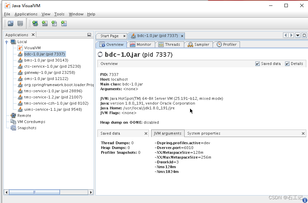This screenshot has width=308, height=203.
Task: Click Add VM Coredump toolbar icon
Action: tap(54, 24)
